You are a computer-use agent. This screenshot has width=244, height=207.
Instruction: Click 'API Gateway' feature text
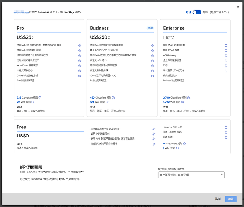[x=170, y=55]
